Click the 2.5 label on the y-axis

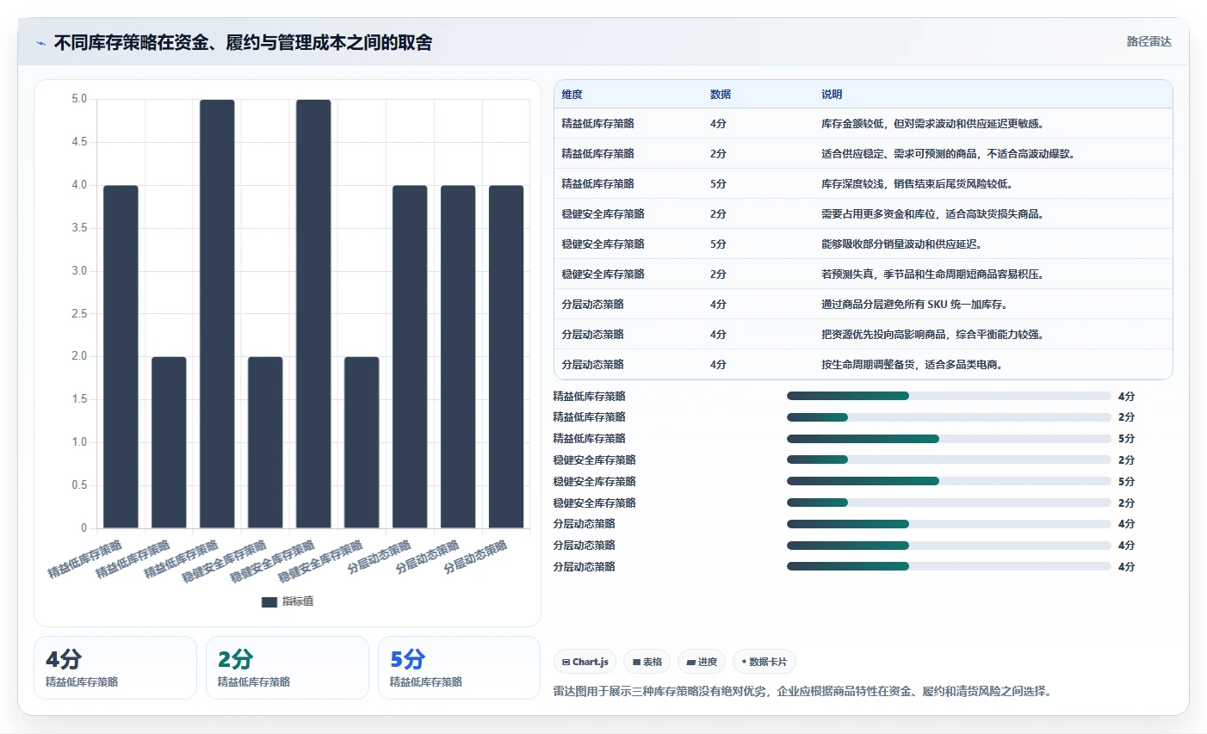pos(79,314)
